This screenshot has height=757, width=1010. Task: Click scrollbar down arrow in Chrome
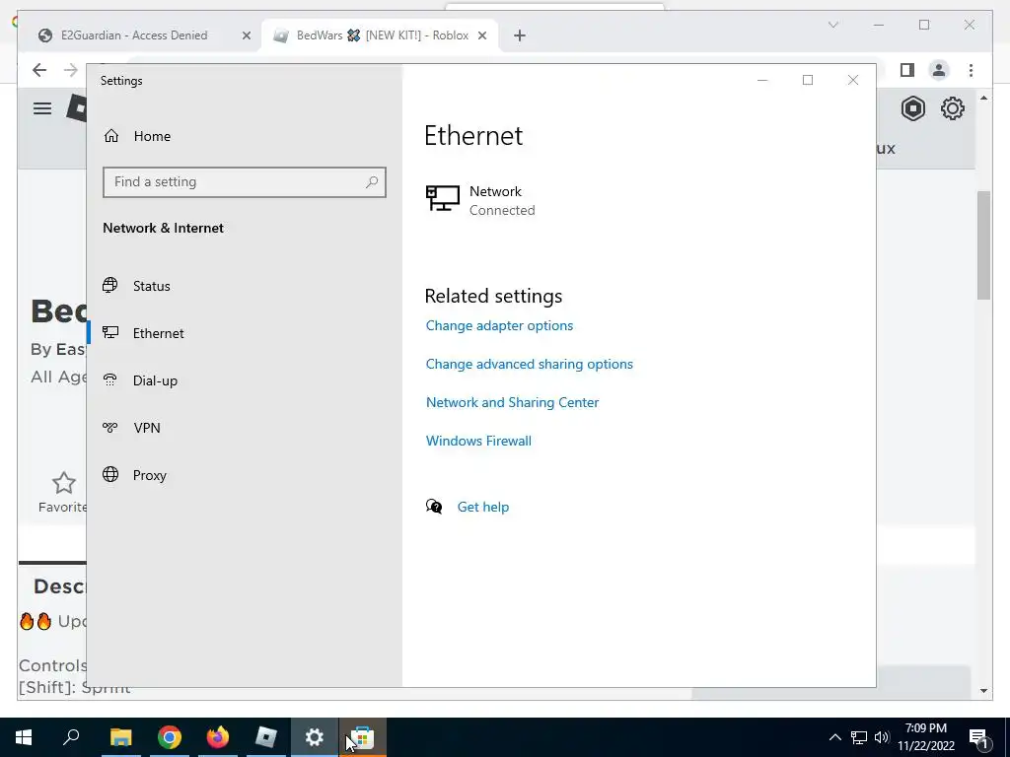click(983, 691)
